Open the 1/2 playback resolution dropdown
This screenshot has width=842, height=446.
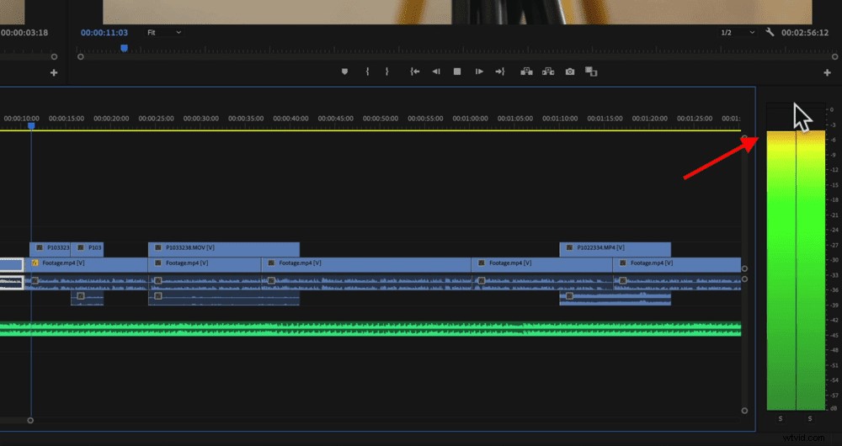tap(738, 32)
